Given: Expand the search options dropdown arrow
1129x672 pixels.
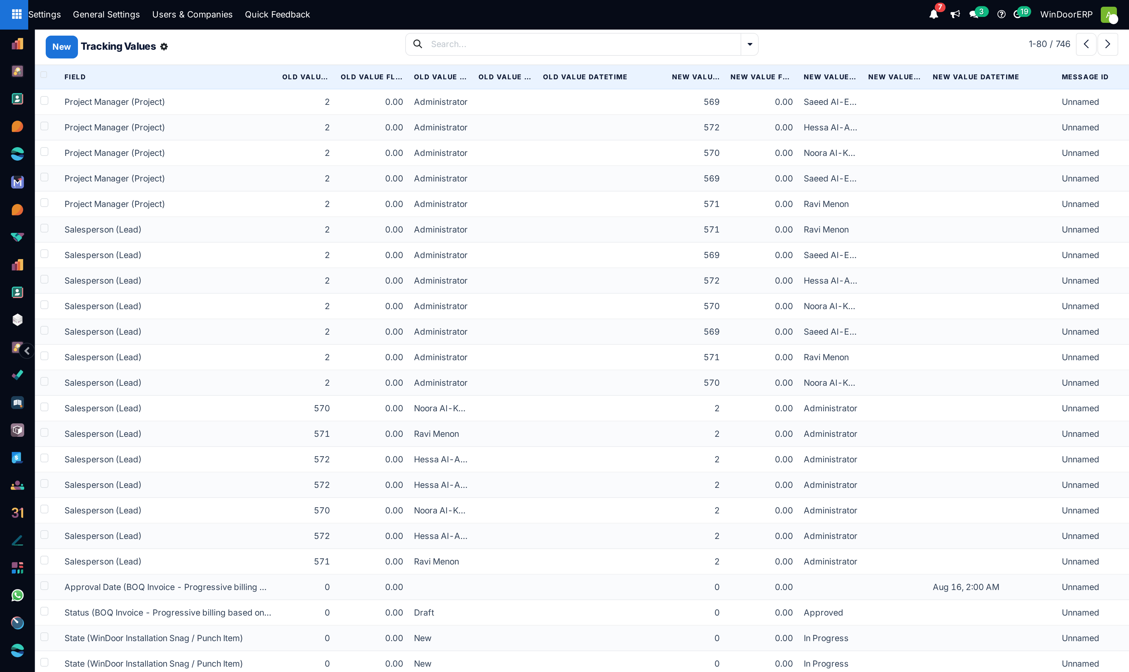Looking at the screenshot, I should (x=750, y=44).
